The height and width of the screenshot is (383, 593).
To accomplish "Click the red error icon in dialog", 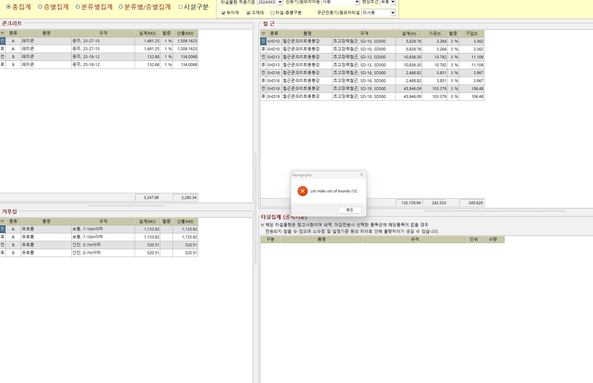I will pos(302,191).
